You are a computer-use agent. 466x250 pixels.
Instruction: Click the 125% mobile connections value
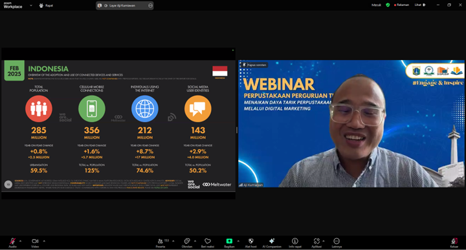[x=91, y=171]
